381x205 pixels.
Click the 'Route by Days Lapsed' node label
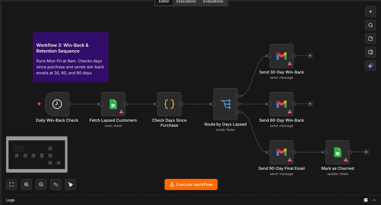point(225,124)
